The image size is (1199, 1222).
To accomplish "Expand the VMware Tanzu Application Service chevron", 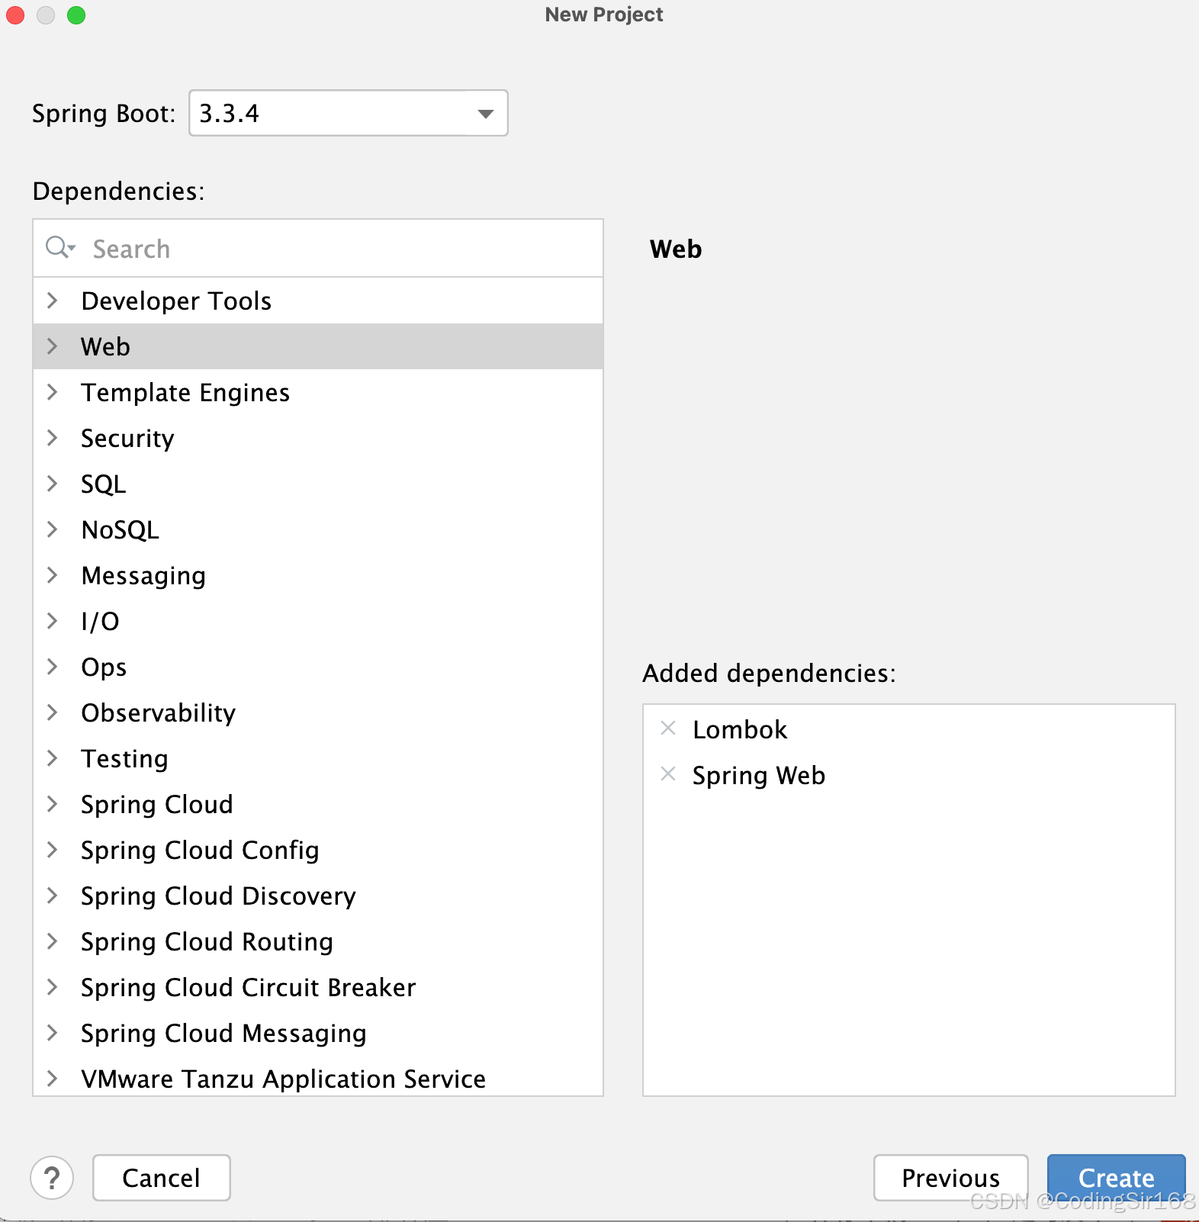I will 53,1079.
